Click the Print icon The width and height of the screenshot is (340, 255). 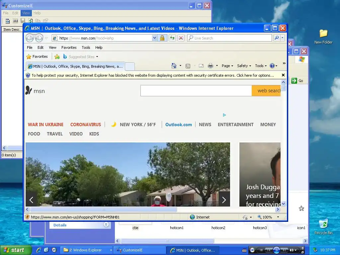[210, 66]
